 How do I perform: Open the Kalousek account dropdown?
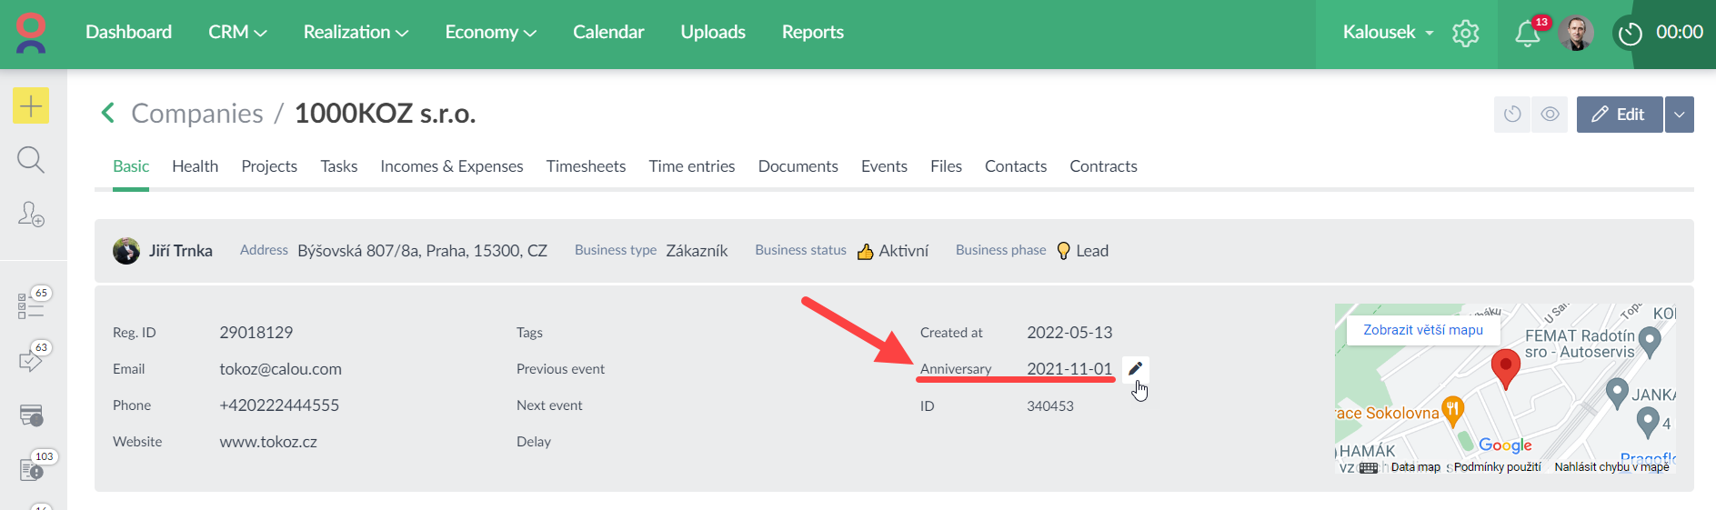click(1388, 33)
